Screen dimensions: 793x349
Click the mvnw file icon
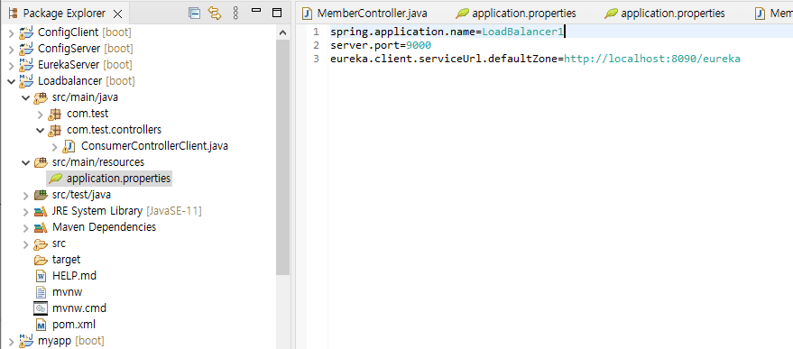[x=41, y=292]
